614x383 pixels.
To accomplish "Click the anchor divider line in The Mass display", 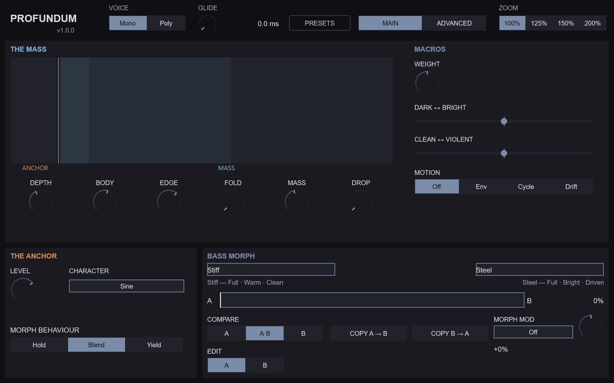I will (58, 110).
